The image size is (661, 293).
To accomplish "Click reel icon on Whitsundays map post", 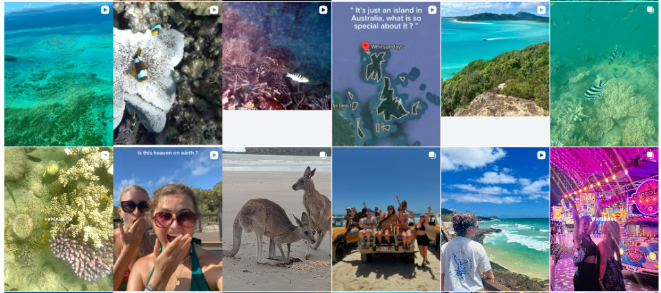I will (432, 10).
